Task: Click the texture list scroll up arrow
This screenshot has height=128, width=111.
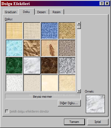Action: point(79,23)
